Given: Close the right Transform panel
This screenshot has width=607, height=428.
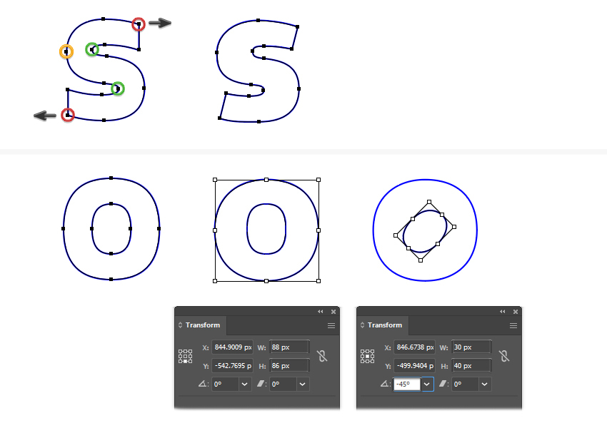Looking at the screenshot, I should pos(516,312).
